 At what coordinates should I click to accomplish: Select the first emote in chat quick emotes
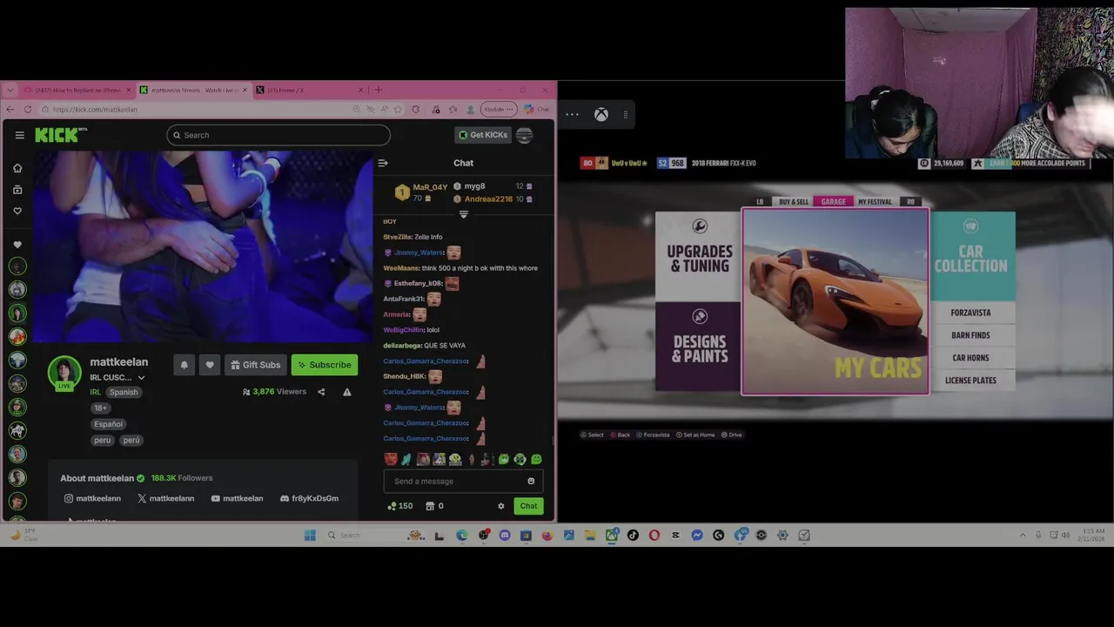pos(391,459)
